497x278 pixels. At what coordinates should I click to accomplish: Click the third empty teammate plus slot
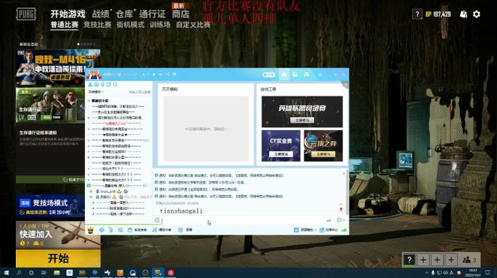[451, 260]
